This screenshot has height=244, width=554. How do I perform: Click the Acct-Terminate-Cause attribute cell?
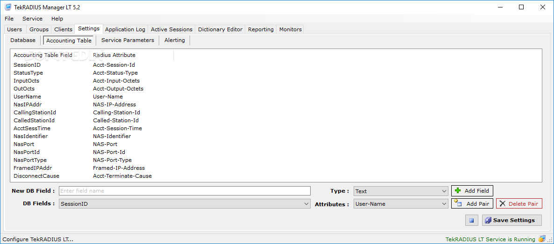click(122, 176)
